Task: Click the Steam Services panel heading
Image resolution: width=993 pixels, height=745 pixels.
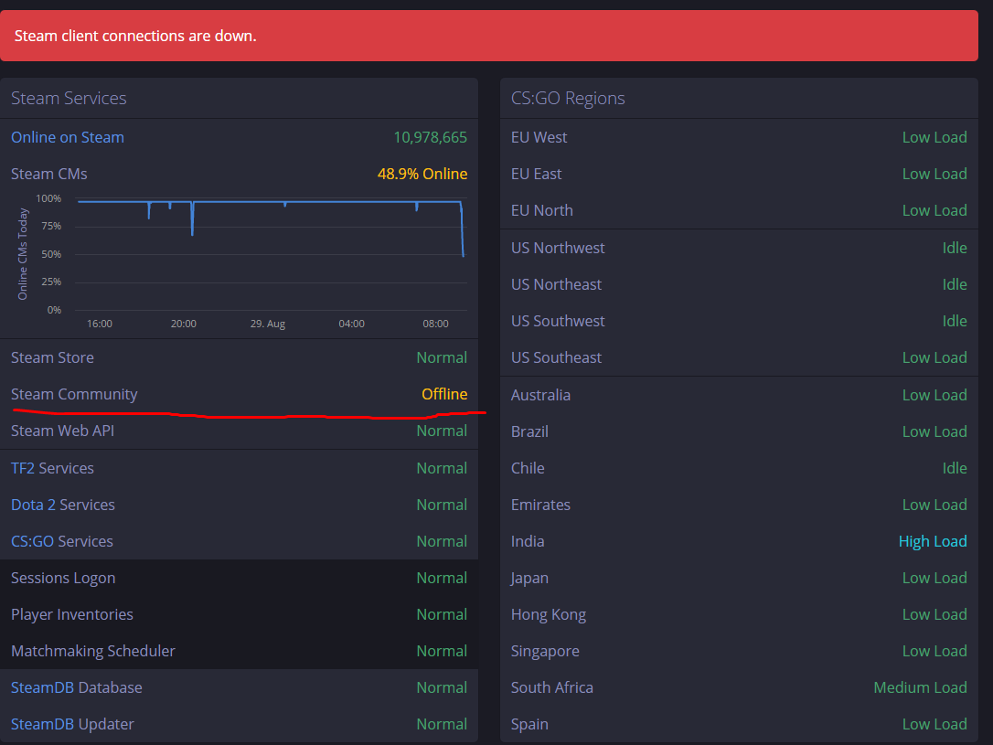Action: [x=69, y=98]
